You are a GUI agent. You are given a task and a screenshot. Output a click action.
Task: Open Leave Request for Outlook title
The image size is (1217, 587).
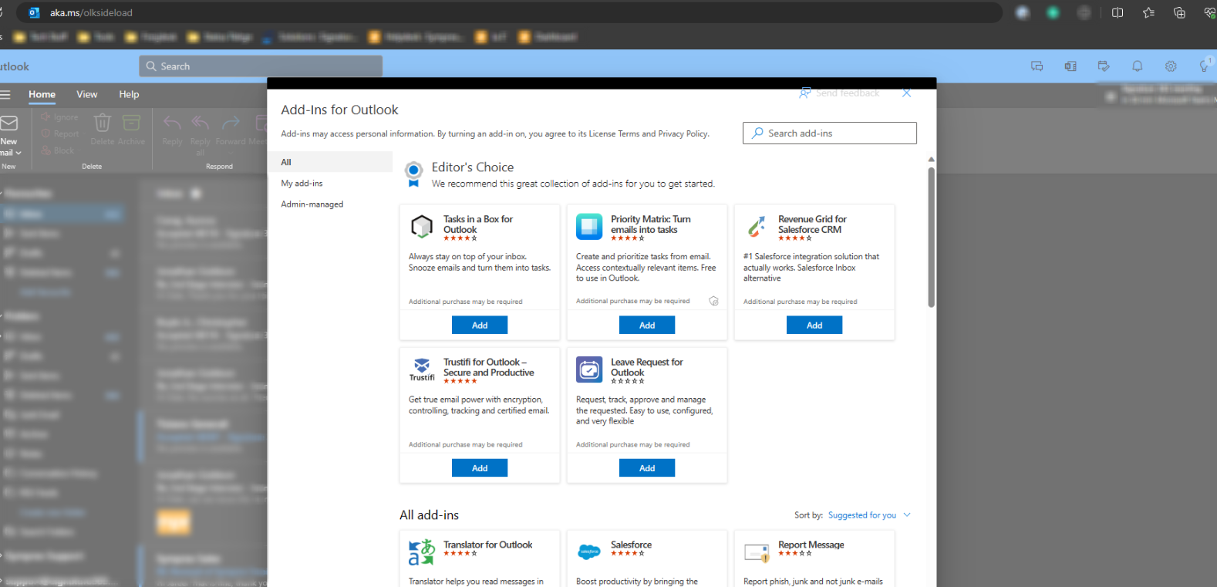click(x=647, y=367)
